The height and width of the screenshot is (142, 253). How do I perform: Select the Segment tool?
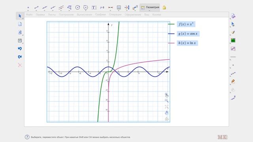point(36,7)
